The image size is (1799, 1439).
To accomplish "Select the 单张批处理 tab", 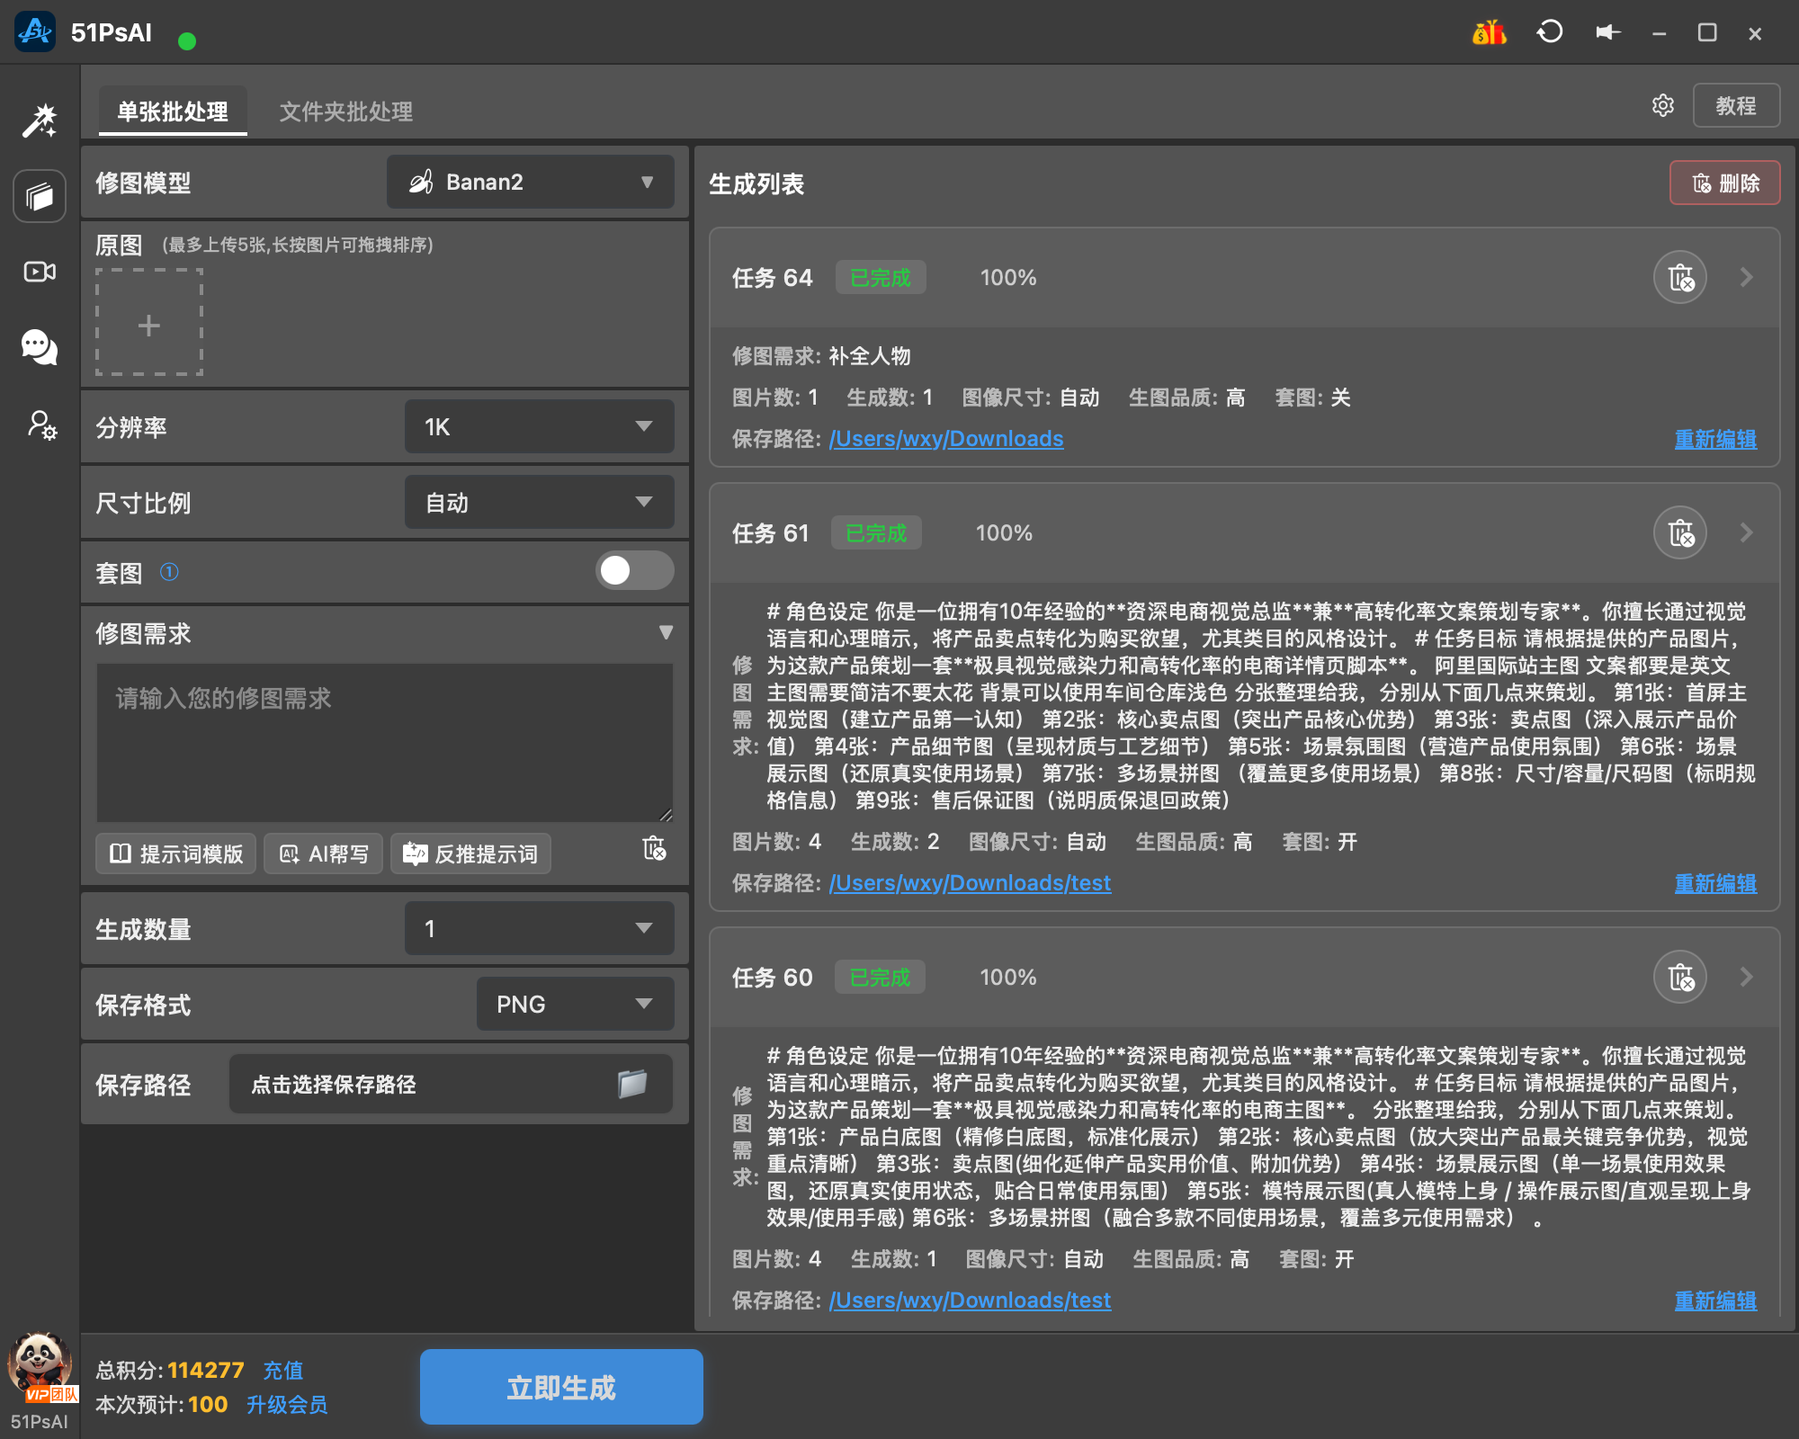I will pos(173,112).
